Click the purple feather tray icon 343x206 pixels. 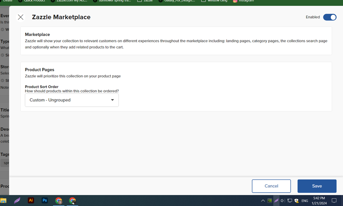(x=276, y=200)
